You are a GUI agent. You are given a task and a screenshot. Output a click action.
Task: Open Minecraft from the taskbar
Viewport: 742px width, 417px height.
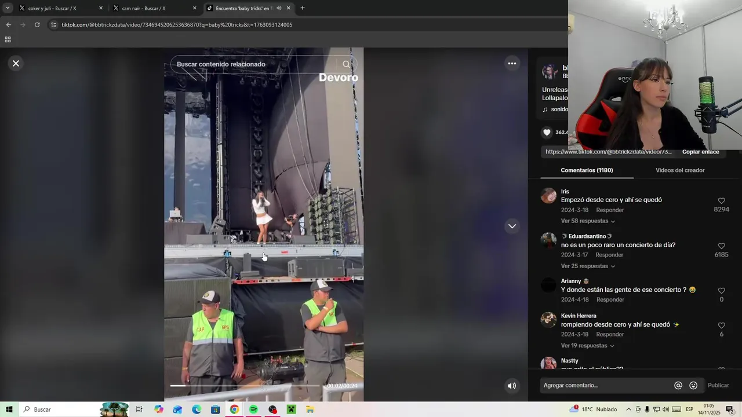click(x=291, y=409)
